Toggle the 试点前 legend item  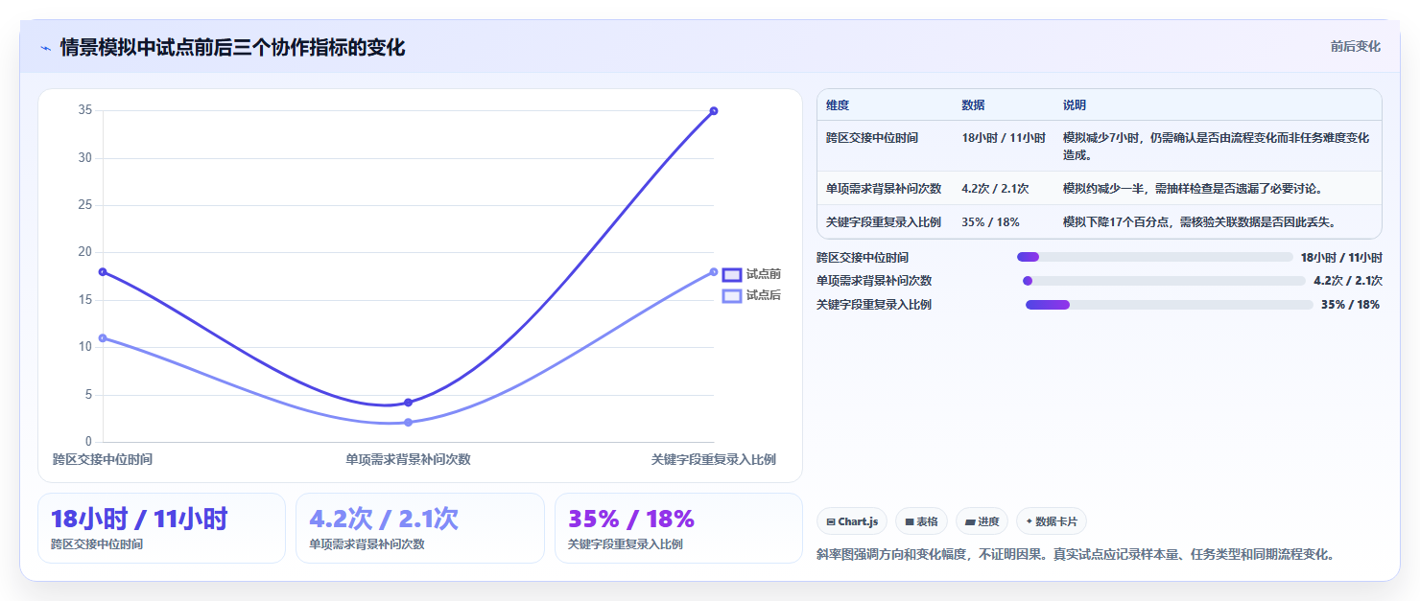pos(751,274)
